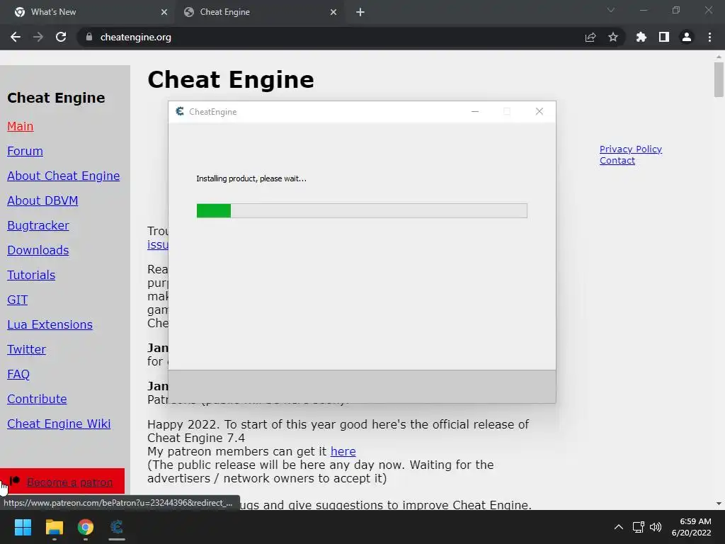Open volume tray icon
This screenshot has height=544, width=725.
[656, 527]
